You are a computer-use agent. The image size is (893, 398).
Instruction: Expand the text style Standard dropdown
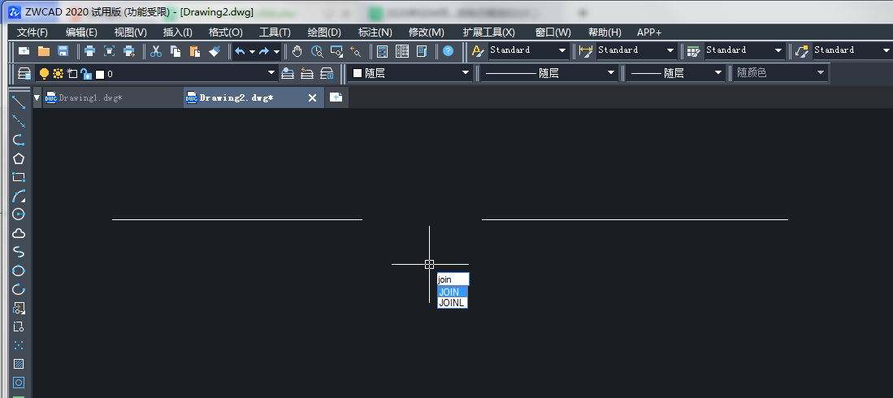[562, 50]
